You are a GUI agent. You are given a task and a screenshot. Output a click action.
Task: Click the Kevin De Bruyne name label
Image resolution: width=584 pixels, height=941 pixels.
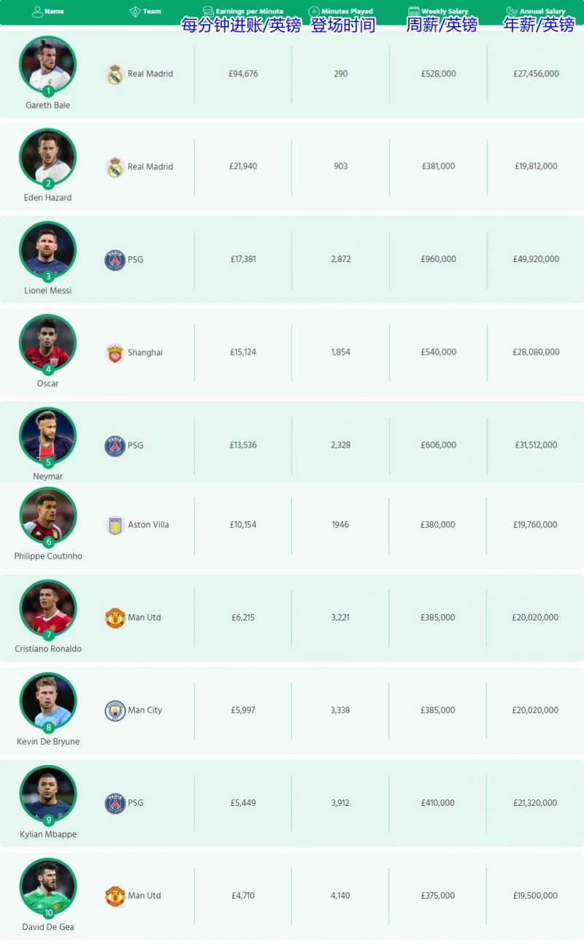coord(48,742)
